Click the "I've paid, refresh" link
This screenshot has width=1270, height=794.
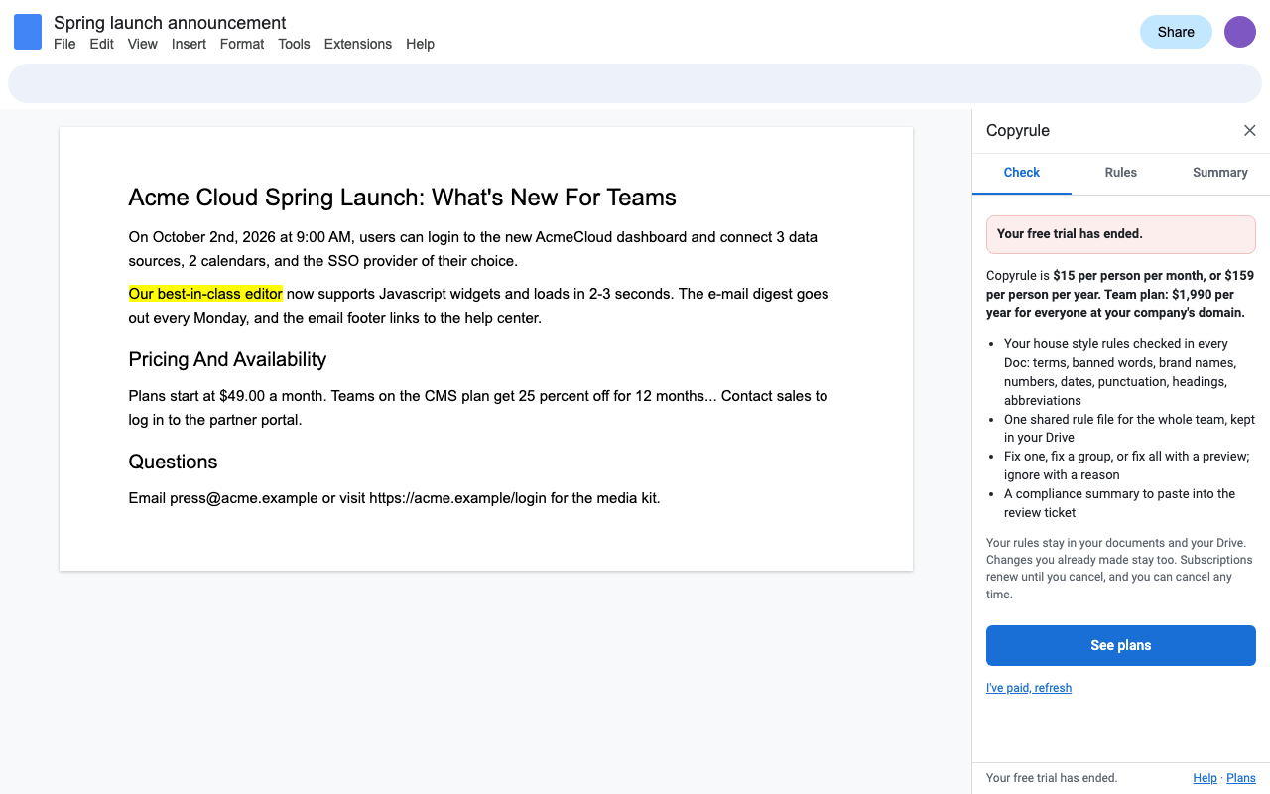pyautogui.click(x=1029, y=688)
